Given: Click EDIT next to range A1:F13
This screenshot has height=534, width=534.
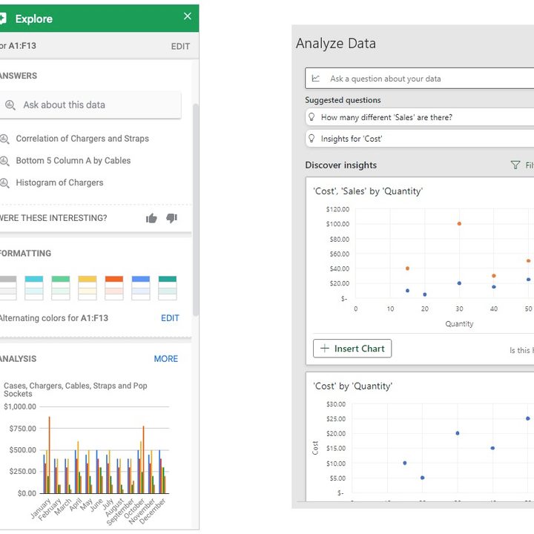Looking at the screenshot, I should pyautogui.click(x=180, y=46).
